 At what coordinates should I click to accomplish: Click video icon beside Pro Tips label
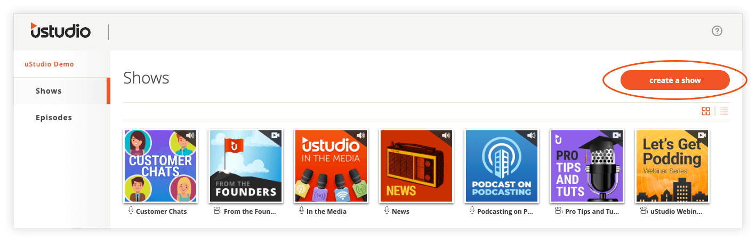tap(559, 211)
